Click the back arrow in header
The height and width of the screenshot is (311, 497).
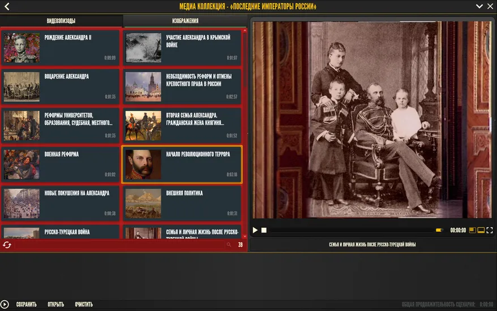click(7, 7)
